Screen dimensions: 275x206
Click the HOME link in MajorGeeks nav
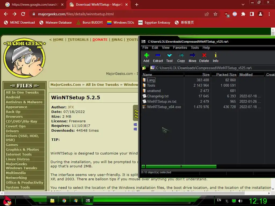tap(58, 40)
